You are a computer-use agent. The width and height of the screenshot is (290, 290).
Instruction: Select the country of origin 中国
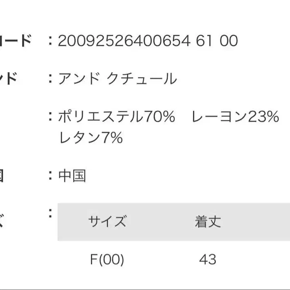(x=72, y=176)
